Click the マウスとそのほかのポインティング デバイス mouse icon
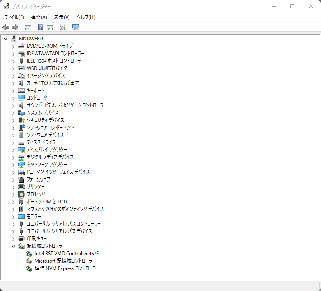Screen dimensions: 321x291 tap(21, 209)
